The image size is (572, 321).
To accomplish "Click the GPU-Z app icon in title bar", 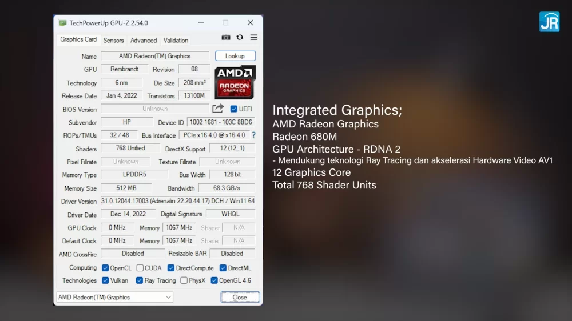I will [62, 23].
